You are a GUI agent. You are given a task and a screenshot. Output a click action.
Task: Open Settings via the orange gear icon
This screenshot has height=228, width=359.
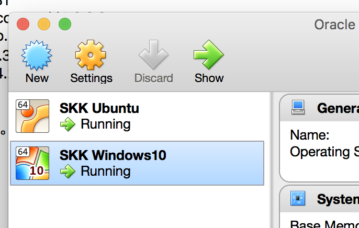(91, 55)
